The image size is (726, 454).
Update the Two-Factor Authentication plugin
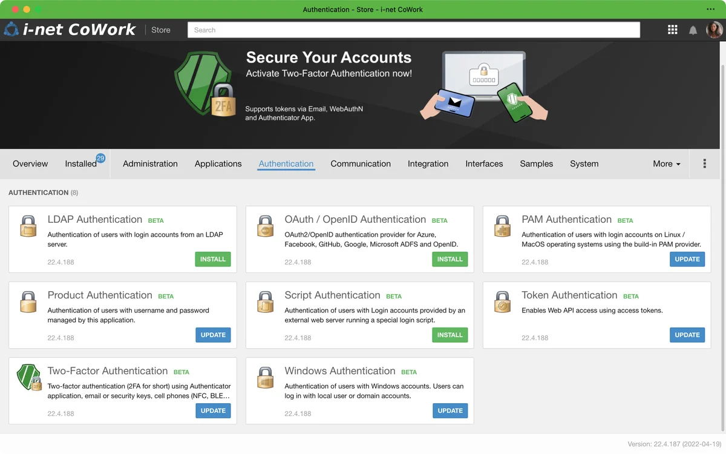point(213,410)
